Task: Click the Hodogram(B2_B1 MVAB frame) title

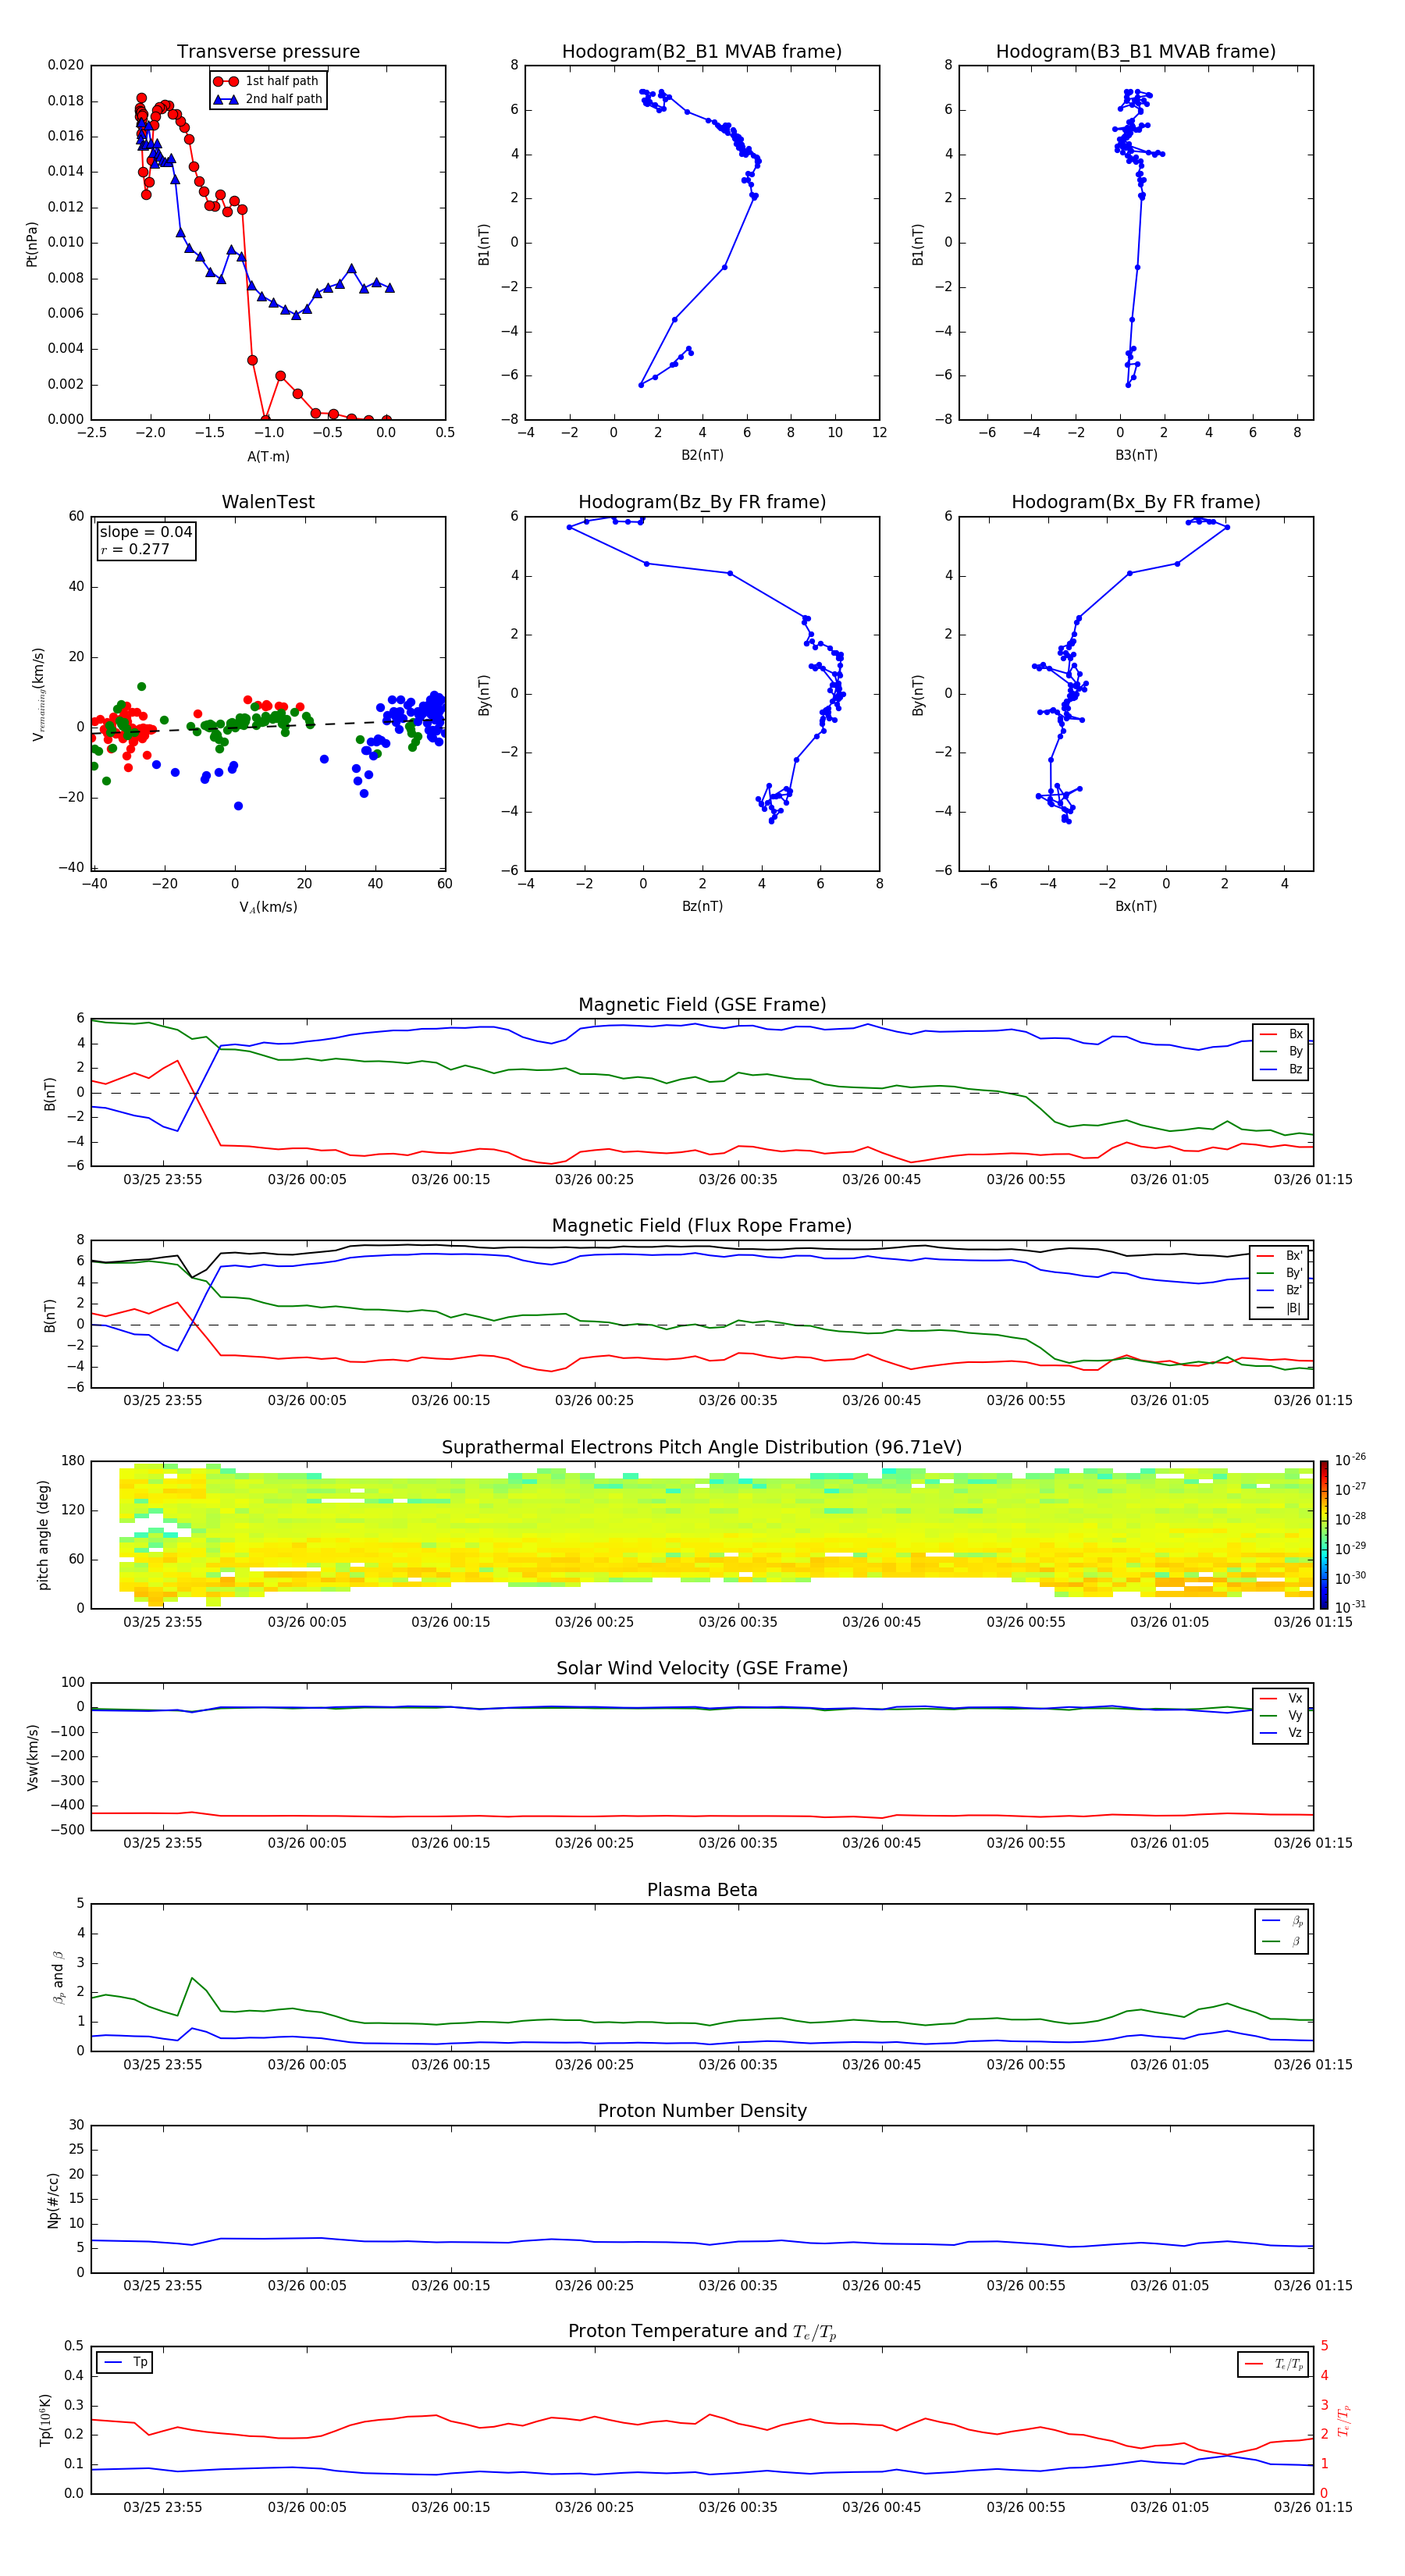Action: 702,52
